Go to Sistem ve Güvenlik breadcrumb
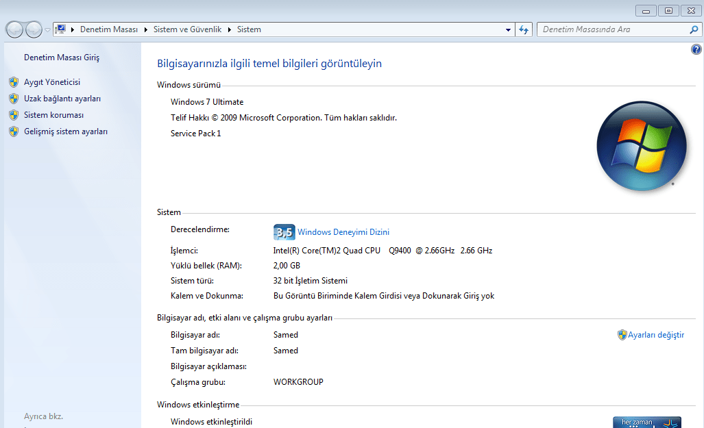Image resolution: width=704 pixels, height=428 pixels. pos(187,29)
